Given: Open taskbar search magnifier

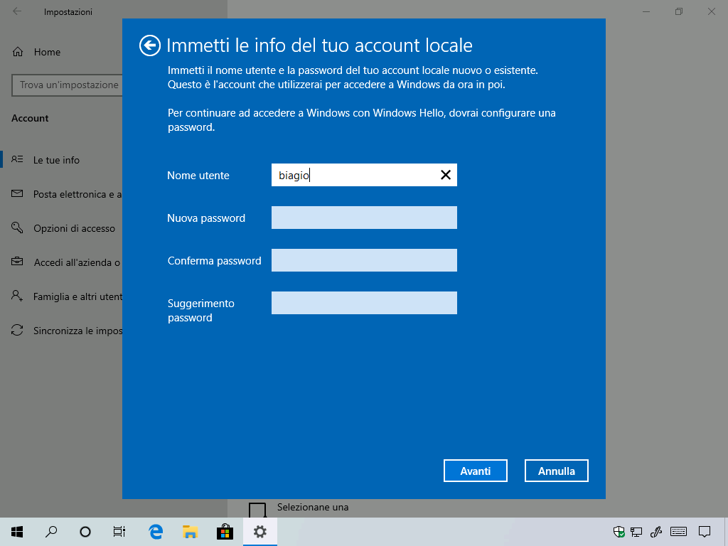Looking at the screenshot, I should [x=51, y=531].
